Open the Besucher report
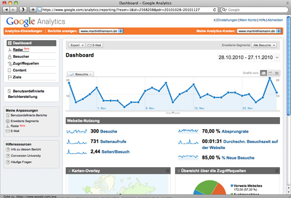Viewport: 291px width, 198px height. click(21, 57)
